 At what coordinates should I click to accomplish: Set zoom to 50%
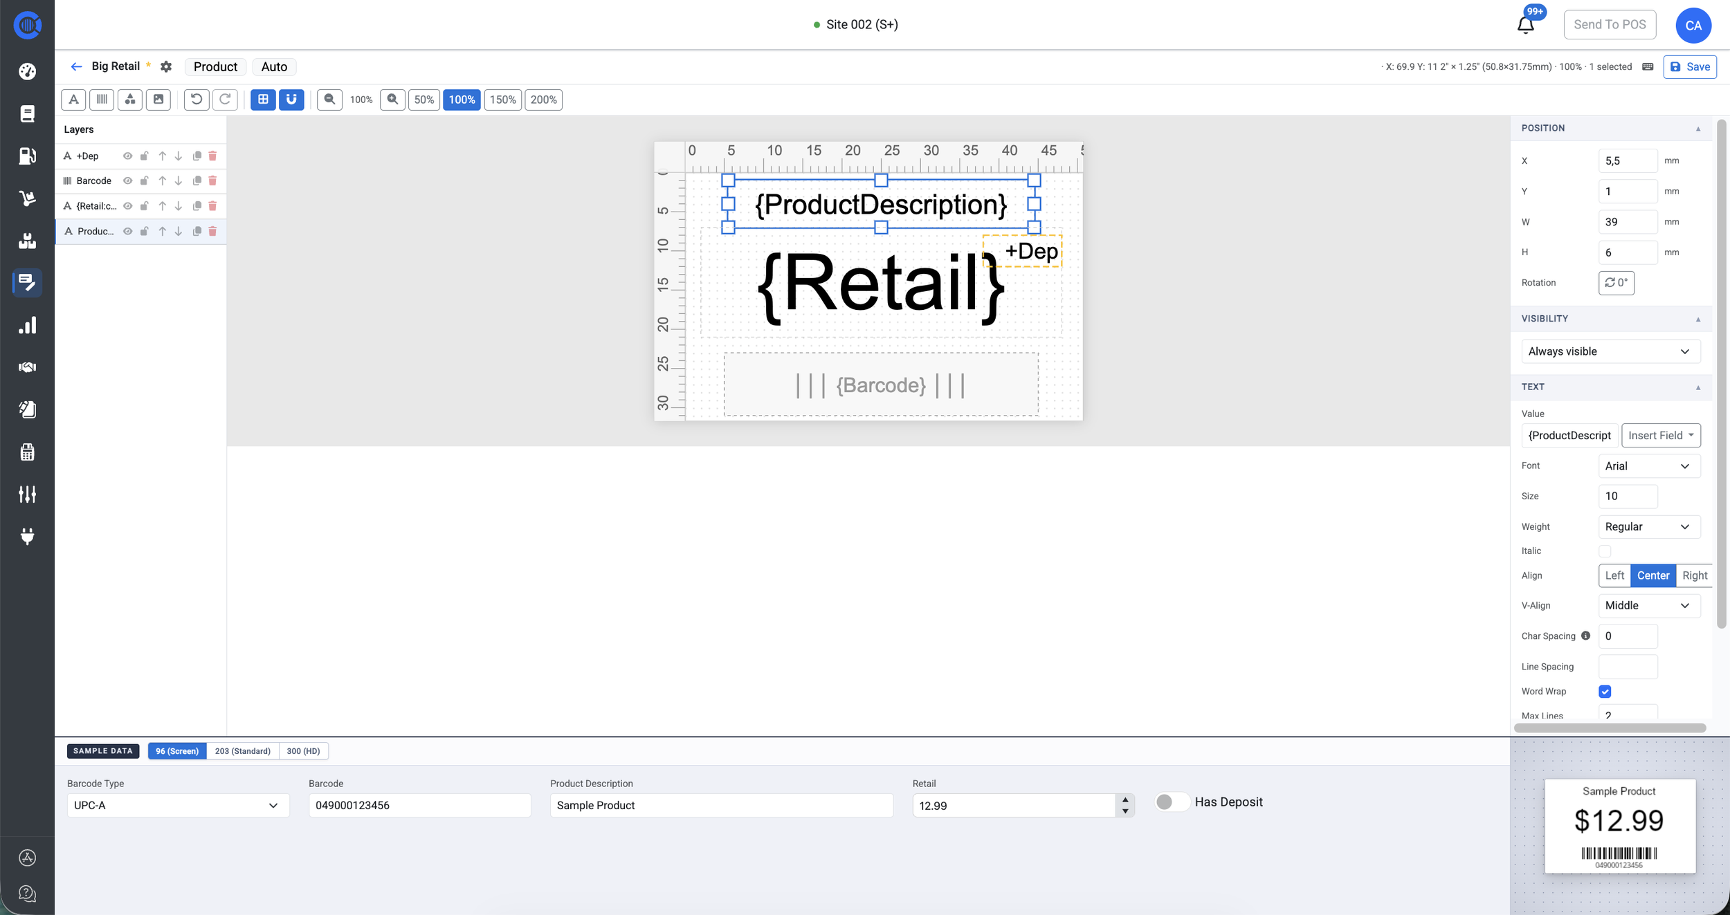coord(424,100)
